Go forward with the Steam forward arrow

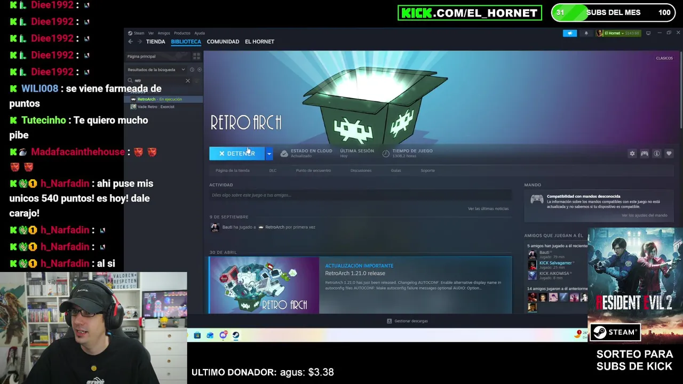[140, 42]
